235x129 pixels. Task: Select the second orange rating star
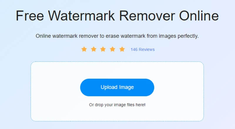point(94,49)
